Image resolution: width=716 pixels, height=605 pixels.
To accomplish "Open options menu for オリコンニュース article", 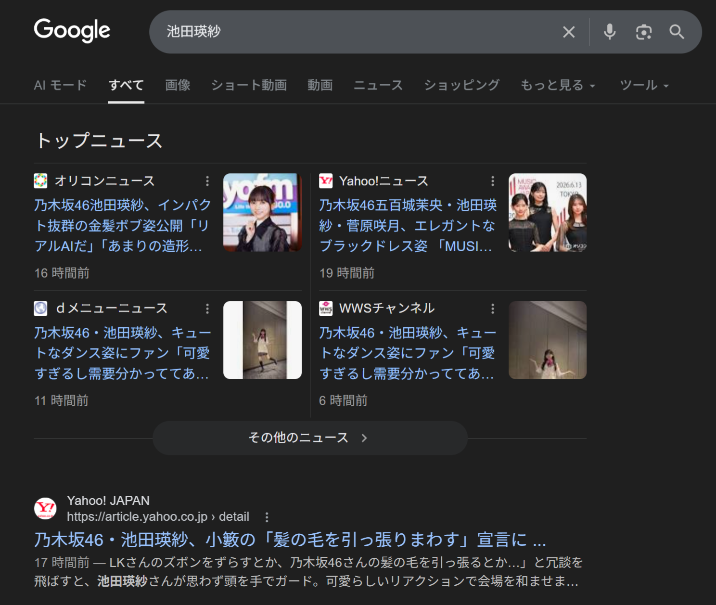I will [207, 181].
